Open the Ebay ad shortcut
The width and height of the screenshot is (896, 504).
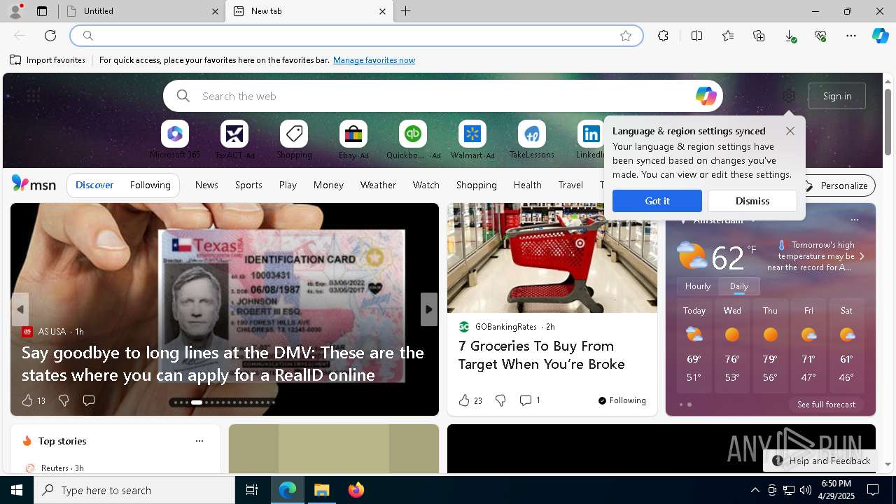tap(353, 139)
